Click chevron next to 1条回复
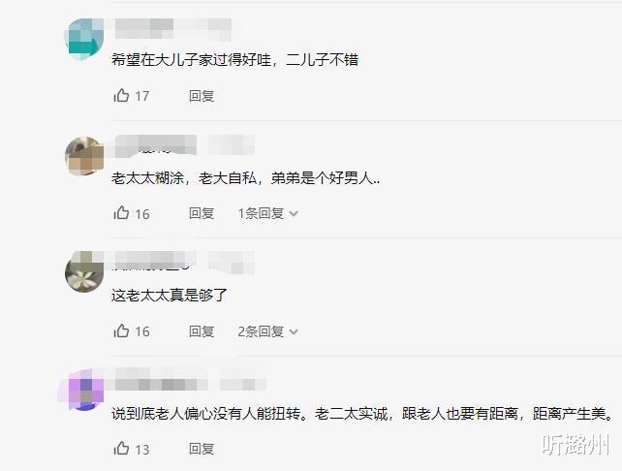 294,214
